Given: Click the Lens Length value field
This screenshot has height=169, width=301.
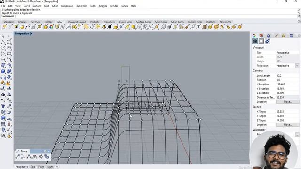Looking at the screenshot, I should click(x=287, y=76).
